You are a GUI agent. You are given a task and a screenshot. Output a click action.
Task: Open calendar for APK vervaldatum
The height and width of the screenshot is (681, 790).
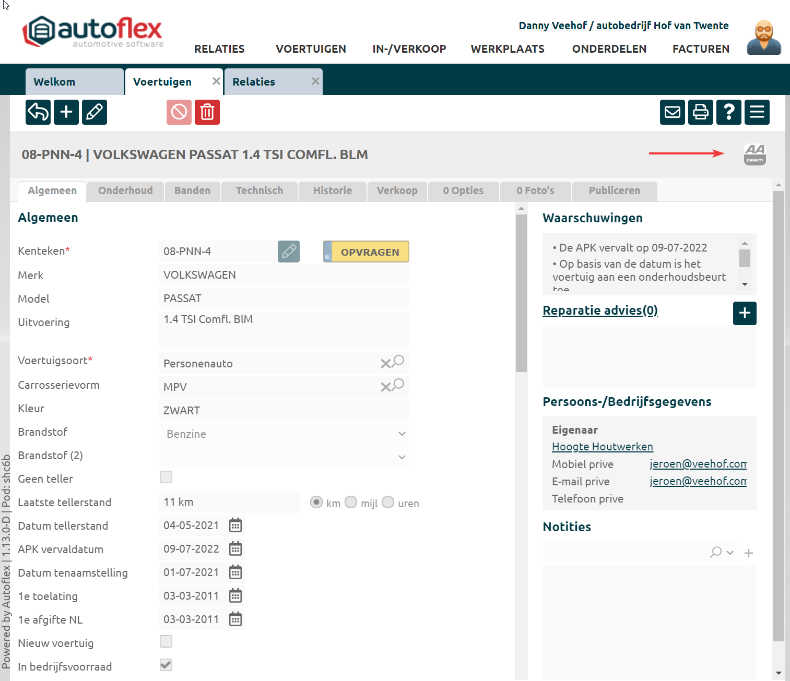coord(235,549)
